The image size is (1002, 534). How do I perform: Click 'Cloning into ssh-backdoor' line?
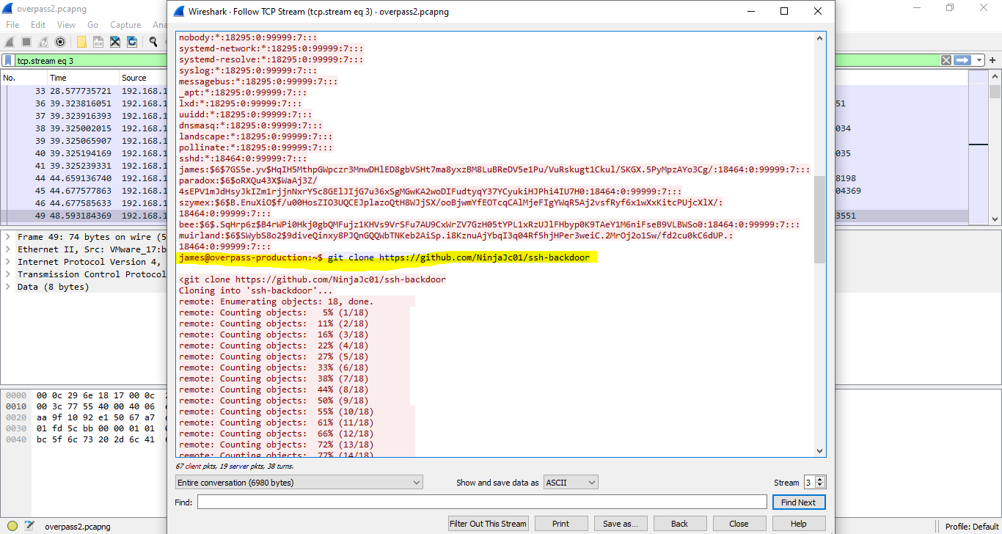click(255, 290)
